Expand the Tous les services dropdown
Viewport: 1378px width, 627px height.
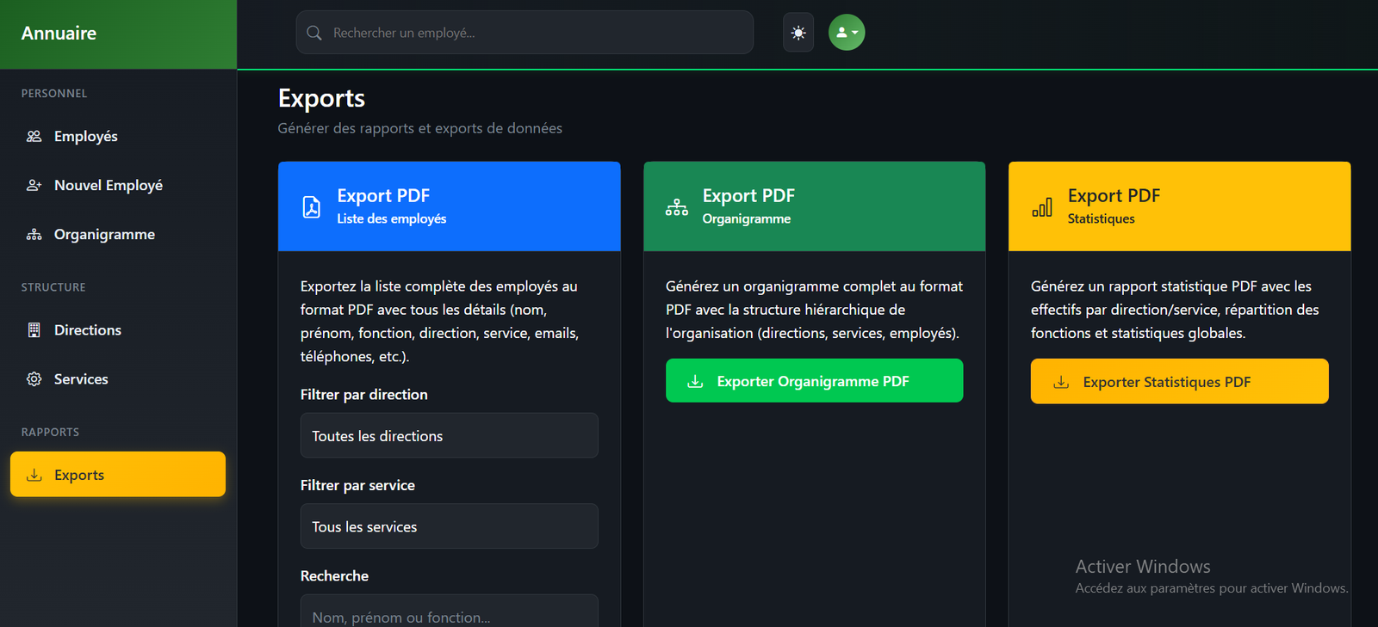tap(449, 526)
